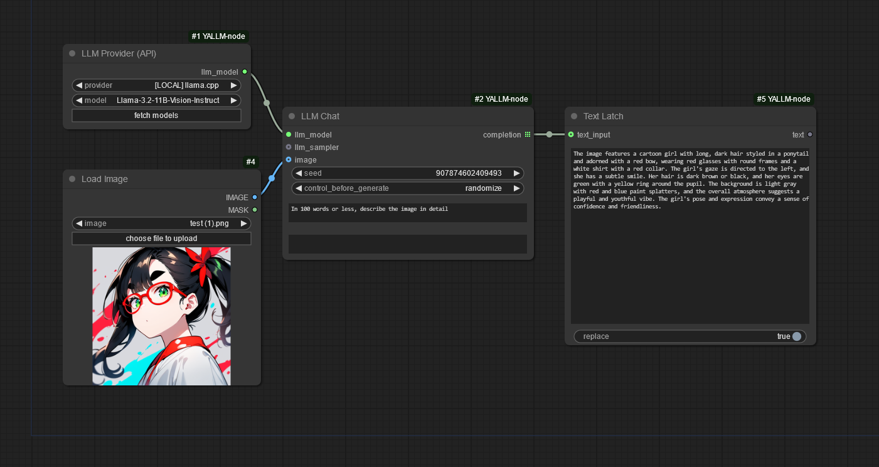The height and width of the screenshot is (467, 879).
Task: Click the llm_model output socket on LLM Provider
Action: 245,72
